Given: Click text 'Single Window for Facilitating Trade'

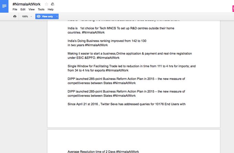Looking at the screenshot, I should pos(92,66).
